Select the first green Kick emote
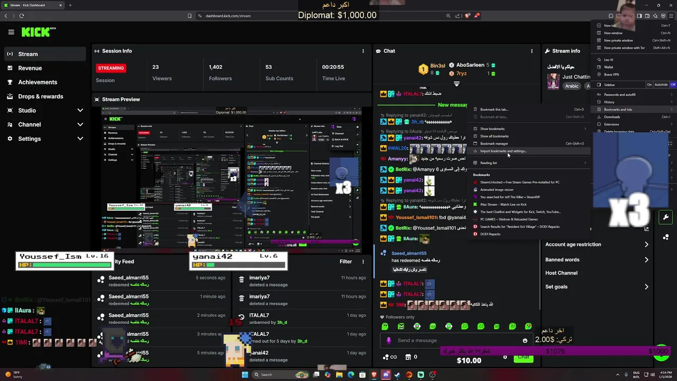Viewport: 677px width, 381px height. pos(385,326)
